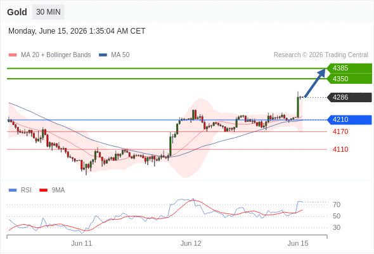Viewport: 374px width, 254px height.
Task: Click the 4170 red support level
Action: pos(340,131)
